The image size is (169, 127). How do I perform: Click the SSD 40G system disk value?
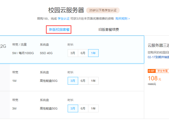point(46,53)
